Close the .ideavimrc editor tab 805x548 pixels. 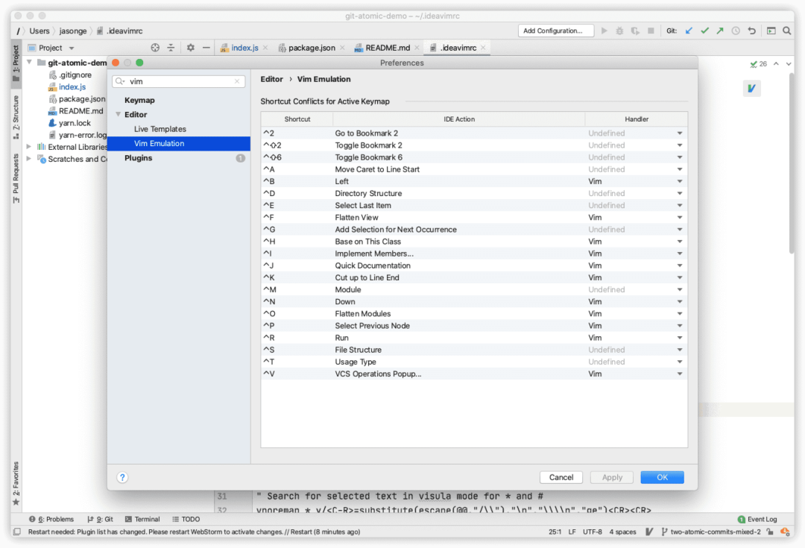coord(483,48)
